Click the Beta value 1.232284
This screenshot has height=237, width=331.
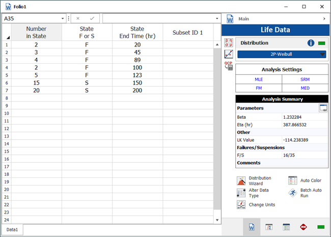pos(292,117)
